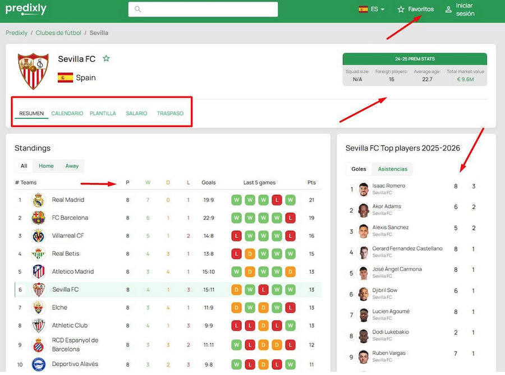Toggle favorite star next to Sevilla FC
Screen dimensions: 505x375
tap(106, 58)
